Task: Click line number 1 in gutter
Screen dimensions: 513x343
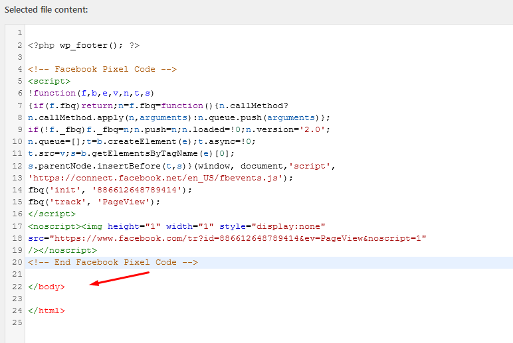Action: (x=20, y=33)
